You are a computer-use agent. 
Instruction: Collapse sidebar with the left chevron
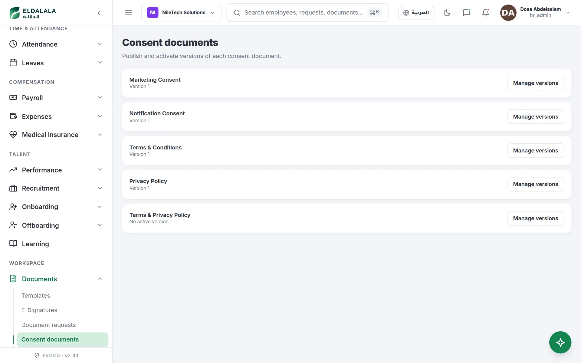click(x=99, y=13)
